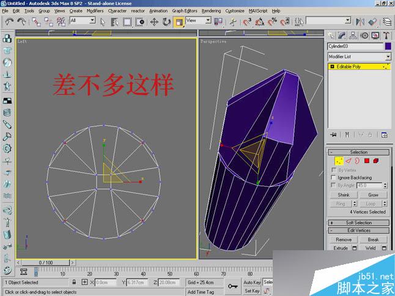Switch to the Hierarchy command panel tab

tap(353, 35)
